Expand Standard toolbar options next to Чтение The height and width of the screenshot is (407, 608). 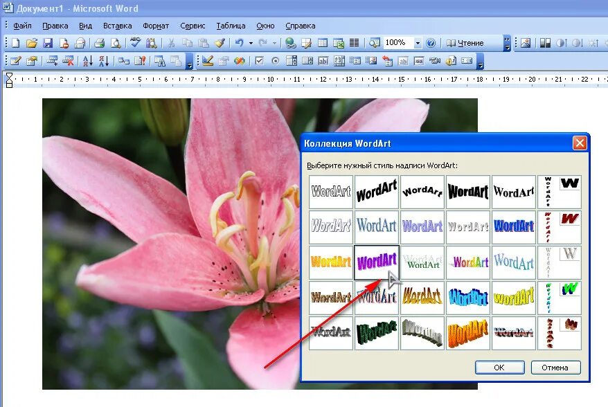point(507,43)
